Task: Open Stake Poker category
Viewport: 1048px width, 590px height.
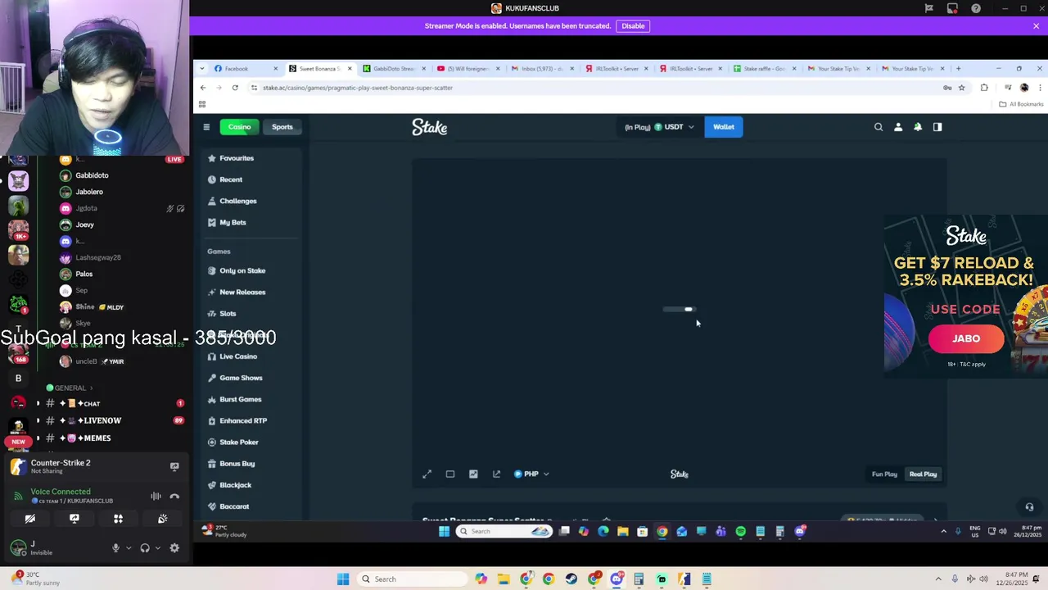Action: [x=239, y=442]
